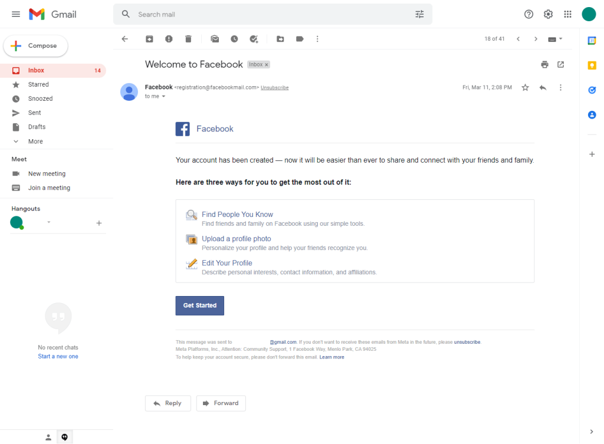604x444 pixels.
Task: Delete this email with trash icon
Action: click(x=188, y=39)
